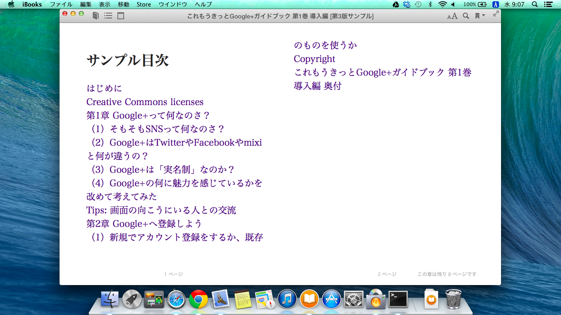
Task: Open the 表示 menu
Action: (x=105, y=5)
